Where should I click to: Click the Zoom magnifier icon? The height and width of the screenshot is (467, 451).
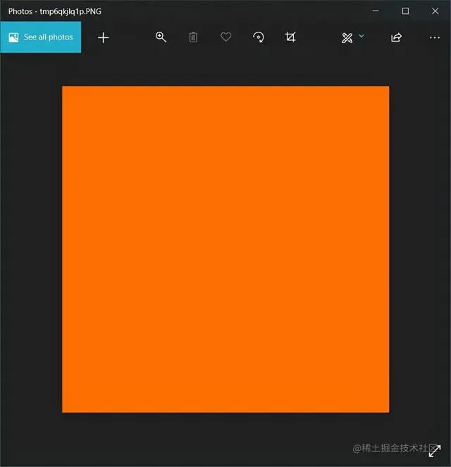coord(161,37)
